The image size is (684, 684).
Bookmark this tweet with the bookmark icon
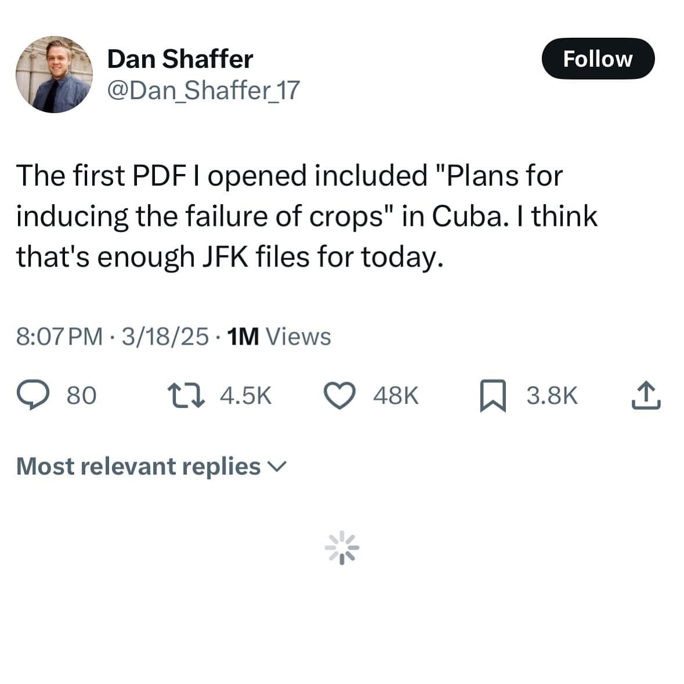[x=493, y=396]
